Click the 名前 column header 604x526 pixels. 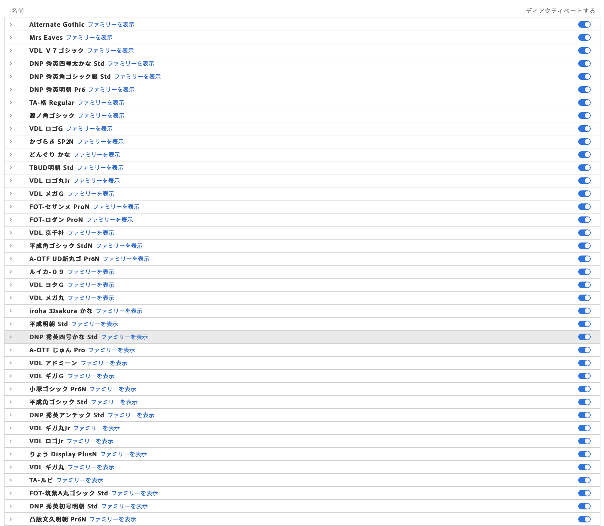click(x=17, y=11)
